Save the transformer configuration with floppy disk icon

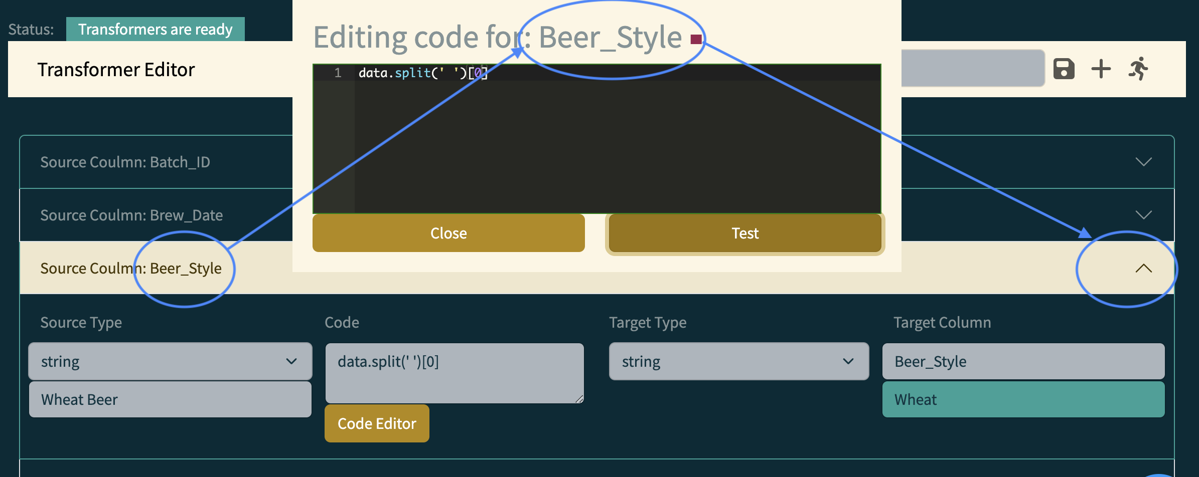(1064, 68)
